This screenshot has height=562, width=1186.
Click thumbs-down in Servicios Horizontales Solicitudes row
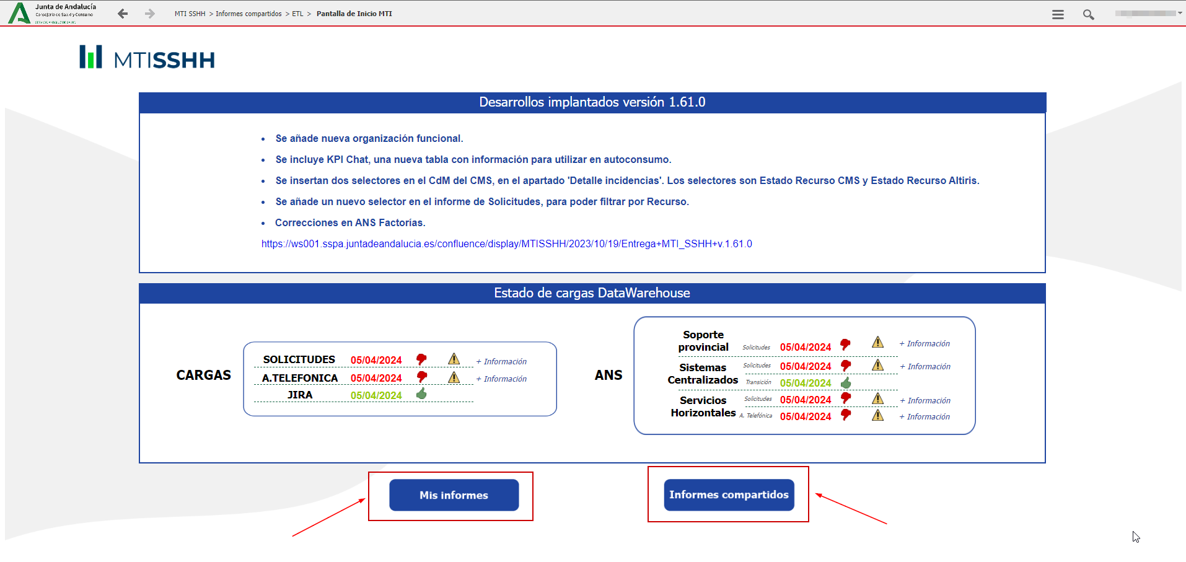click(x=846, y=398)
